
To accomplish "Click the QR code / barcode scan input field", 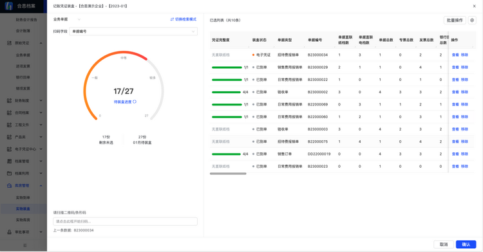I will point(126,221).
